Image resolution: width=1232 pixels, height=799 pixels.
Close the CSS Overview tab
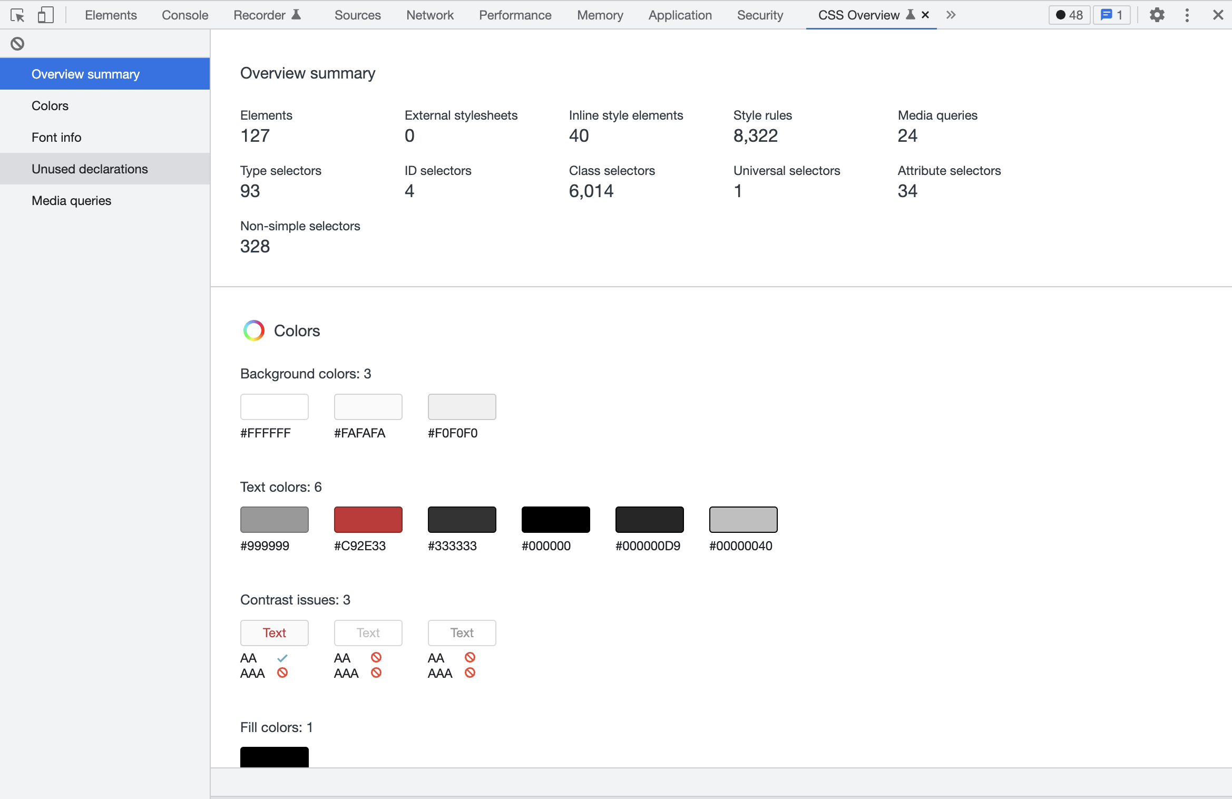tap(925, 15)
